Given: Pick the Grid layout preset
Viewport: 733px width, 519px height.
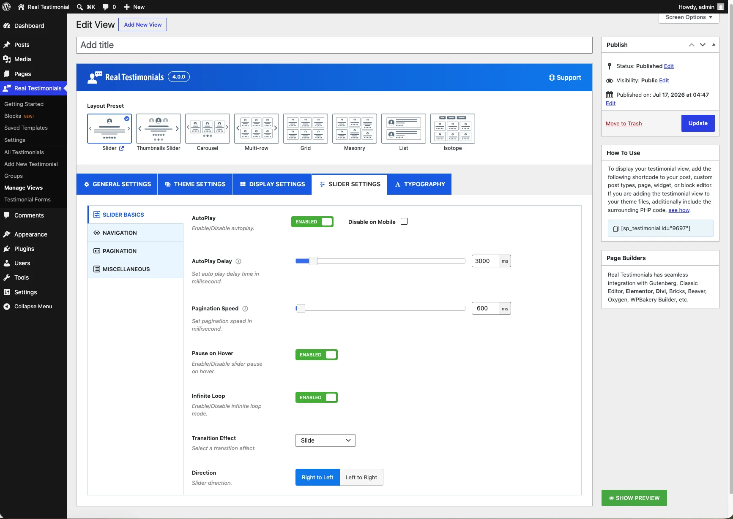Looking at the screenshot, I should click(306, 128).
